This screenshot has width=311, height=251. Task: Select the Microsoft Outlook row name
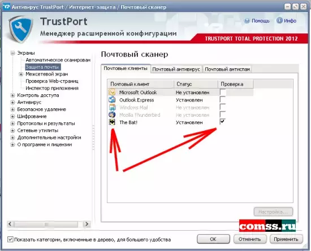click(x=138, y=93)
